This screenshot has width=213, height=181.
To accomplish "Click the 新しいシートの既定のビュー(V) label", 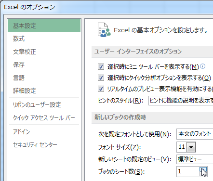I will click(134, 159).
